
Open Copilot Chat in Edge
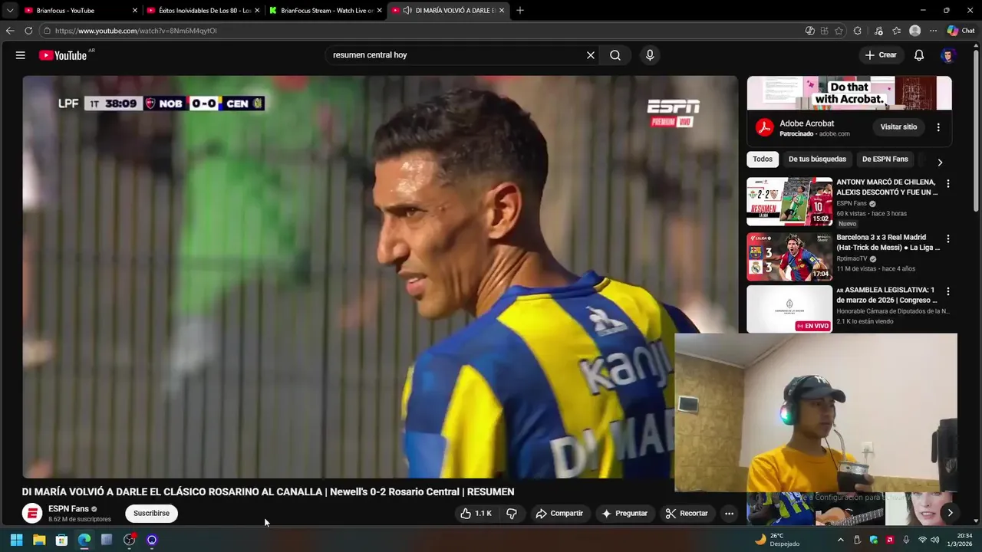pos(961,31)
